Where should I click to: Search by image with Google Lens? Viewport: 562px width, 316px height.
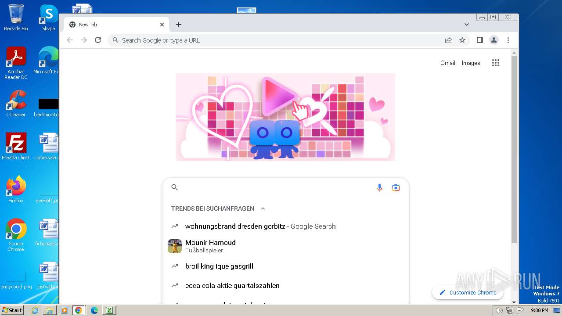tap(396, 187)
